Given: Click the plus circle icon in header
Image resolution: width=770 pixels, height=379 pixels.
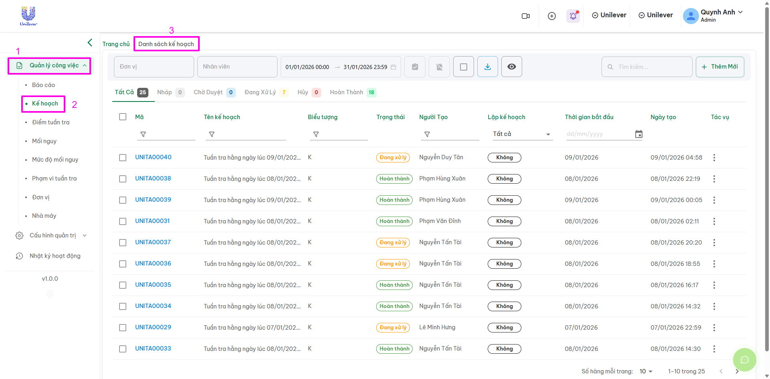Looking at the screenshot, I should pyautogui.click(x=551, y=16).
